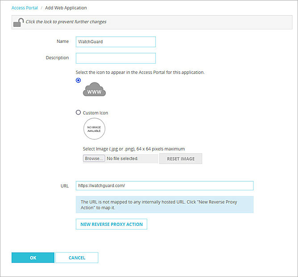Viewport: 298px width, 277px height.
Task: Click 'Click the lock to prevent further changes'
Action: point(66,22)
